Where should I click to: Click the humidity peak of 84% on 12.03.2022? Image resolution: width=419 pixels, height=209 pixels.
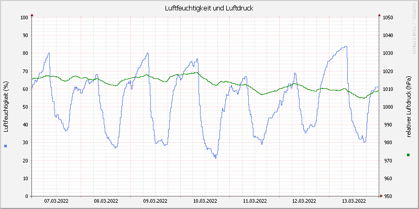pos(346,47)
